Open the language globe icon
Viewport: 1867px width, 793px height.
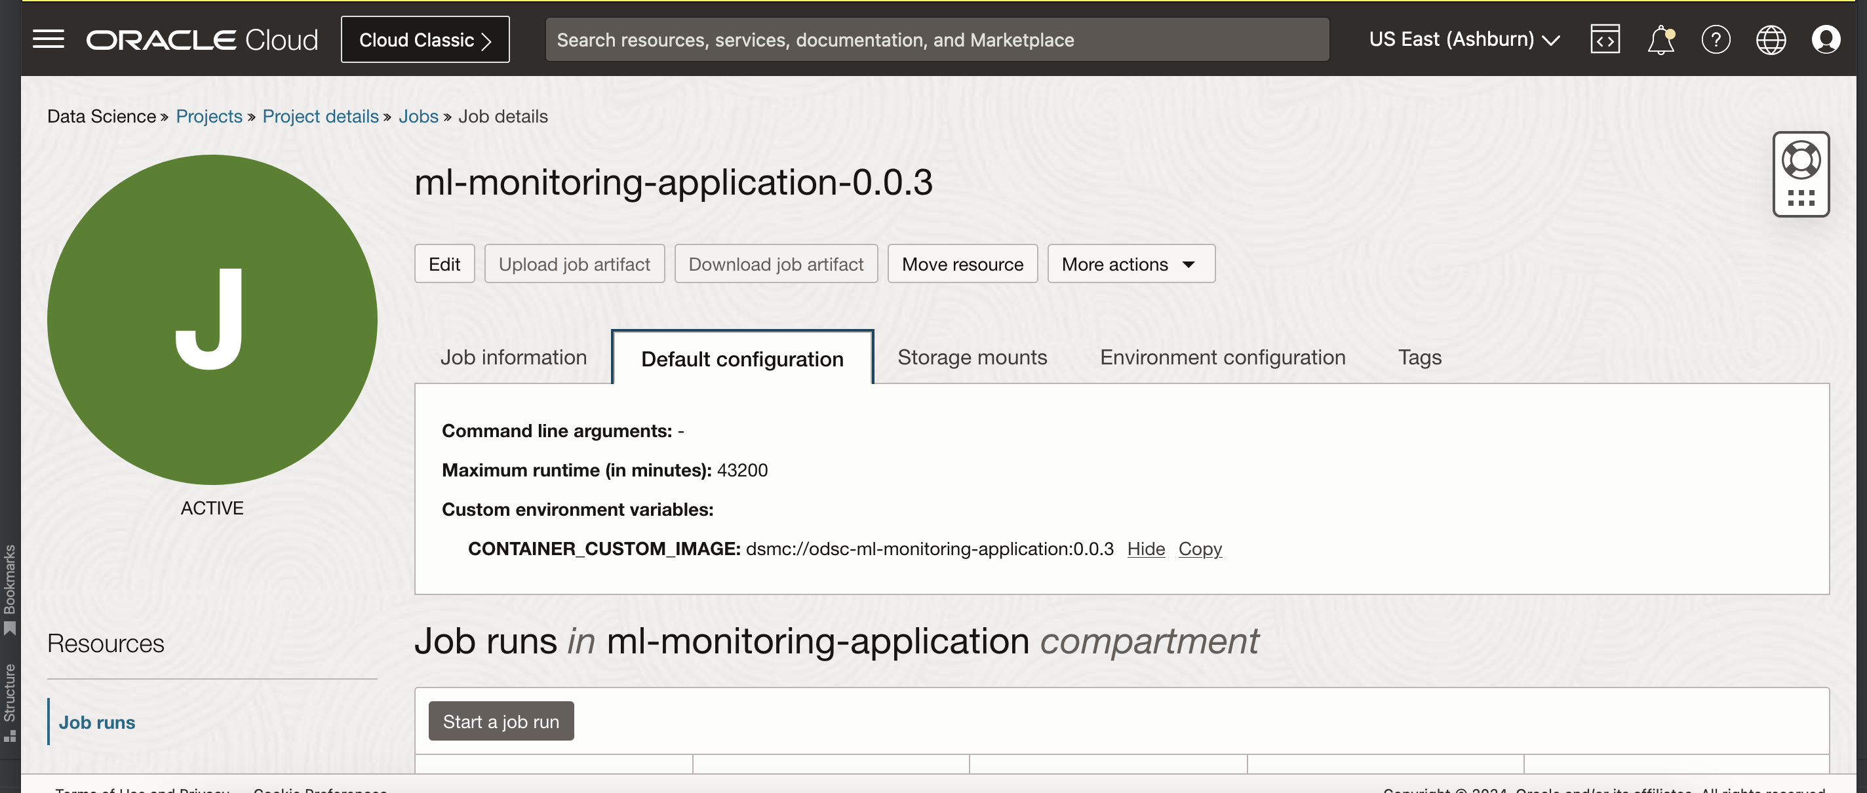pyautogui.click(x=1771, y=39)
